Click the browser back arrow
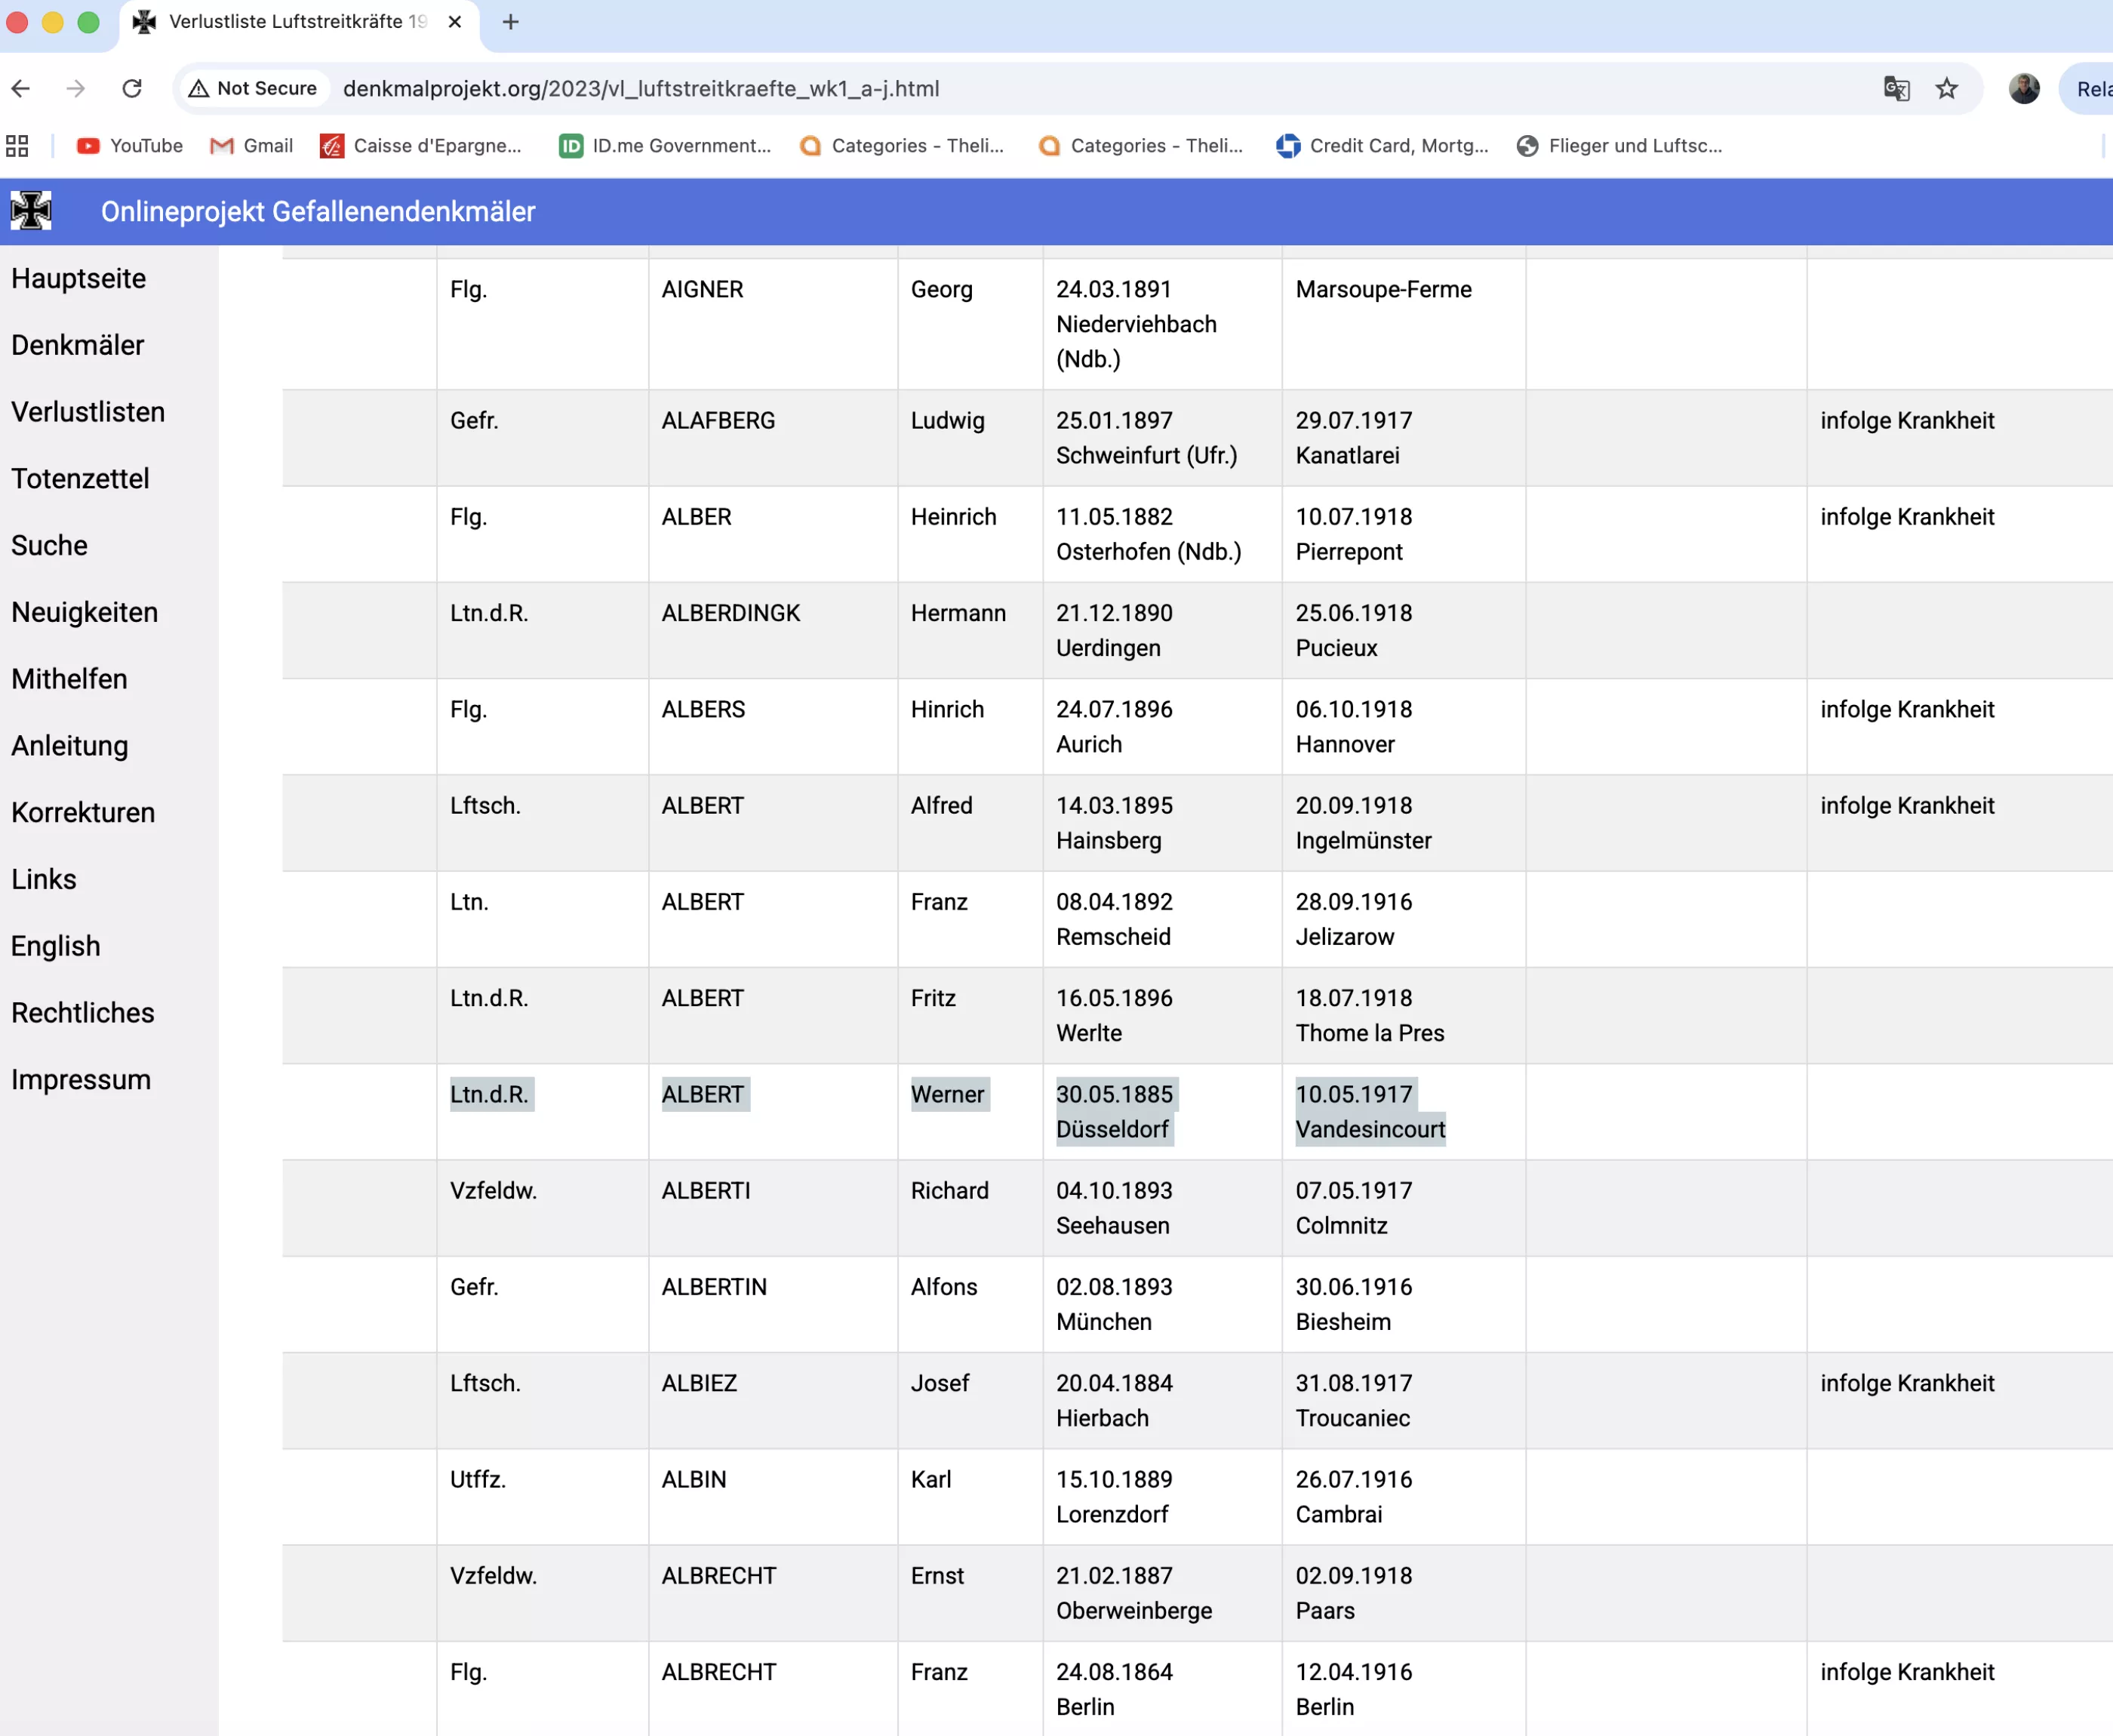 coord(21,88)
